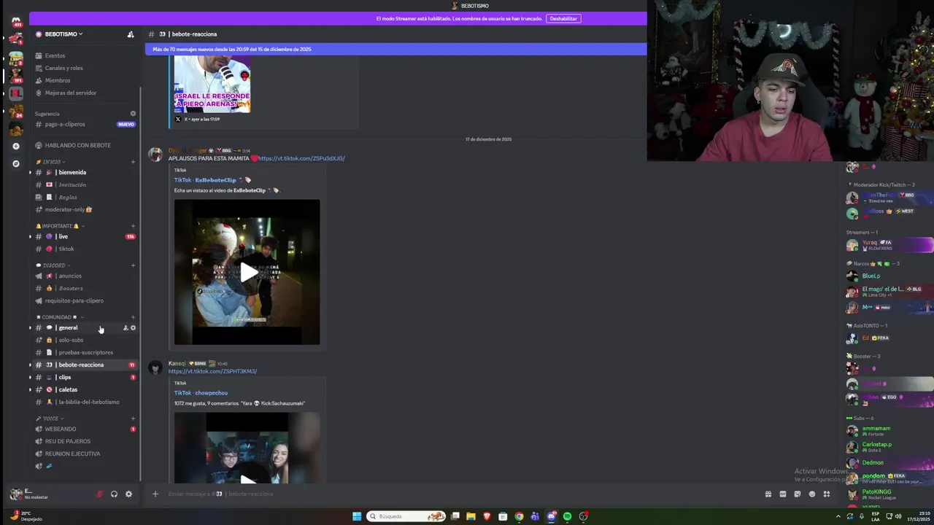Open the general channel settings gear
934x525 pixels.
[133, 327]
